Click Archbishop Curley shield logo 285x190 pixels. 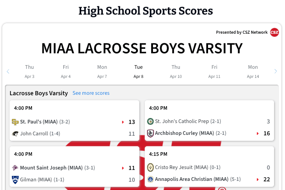[x=150, y=133]
